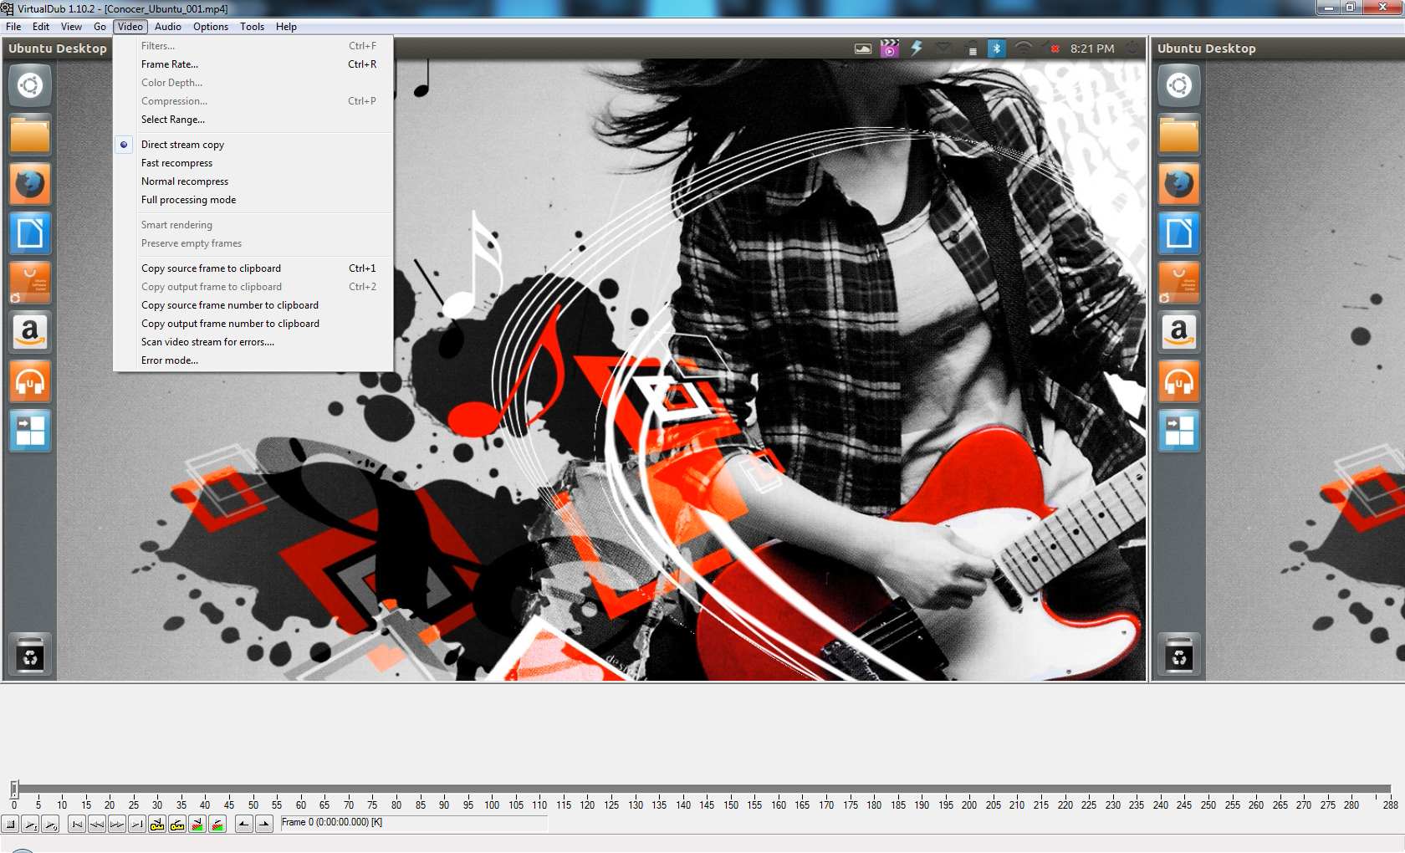
Task: Jump to the start of the video
Action: point(77,825)
